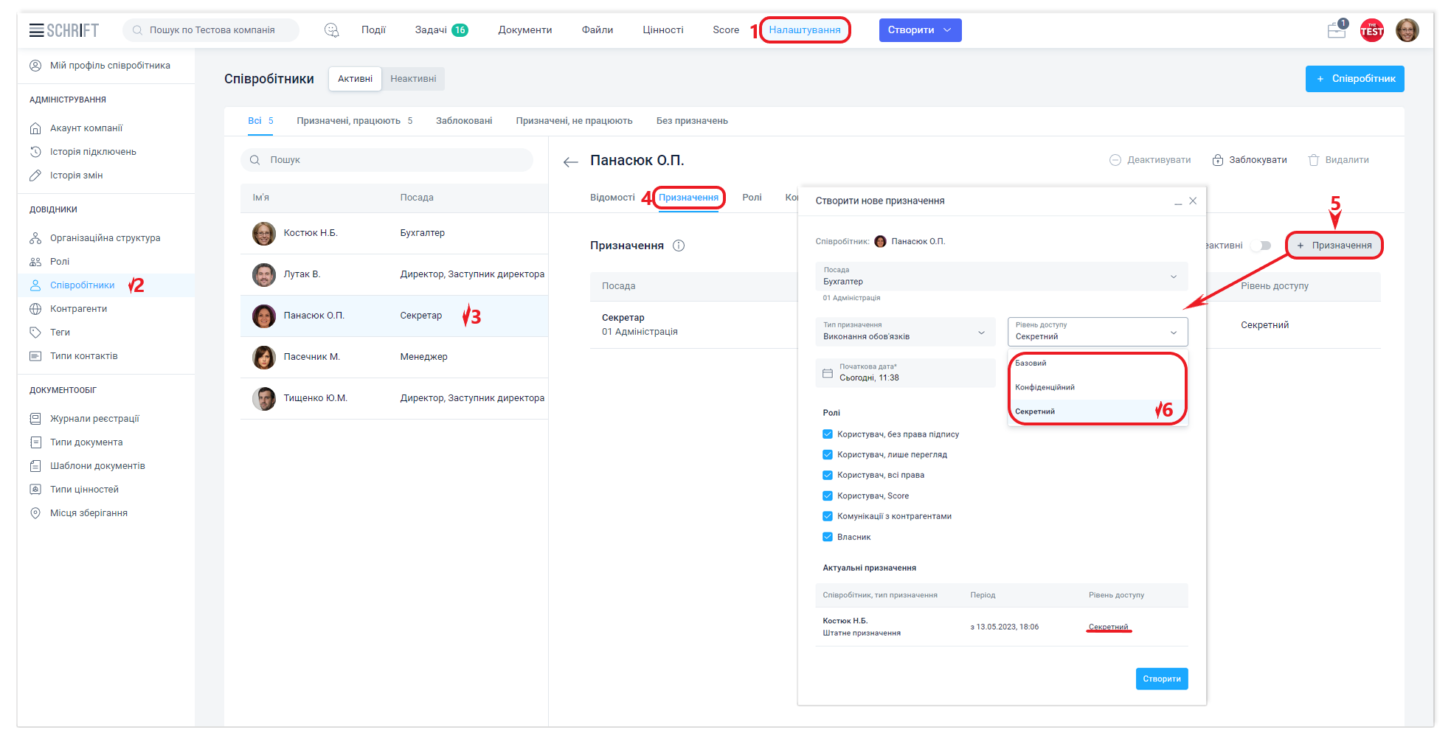1451x744 pixels.
Task: Click the Заблокувати lock icon
Action: (x=1218, y=160)
